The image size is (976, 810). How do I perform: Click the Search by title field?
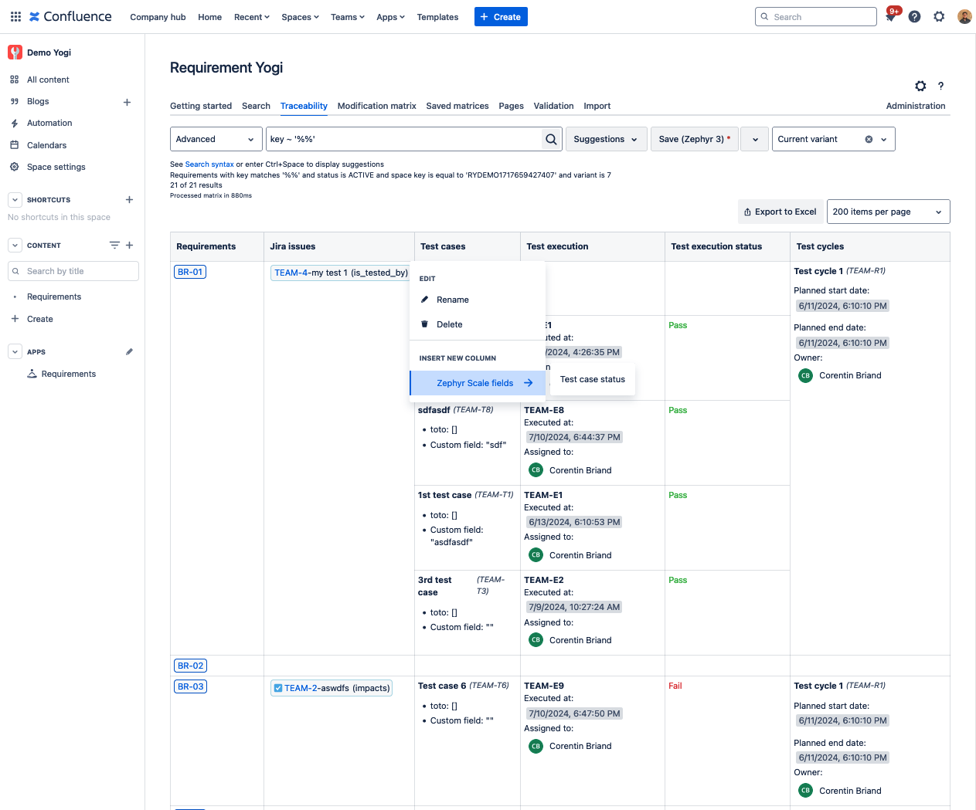pos(73,271)
